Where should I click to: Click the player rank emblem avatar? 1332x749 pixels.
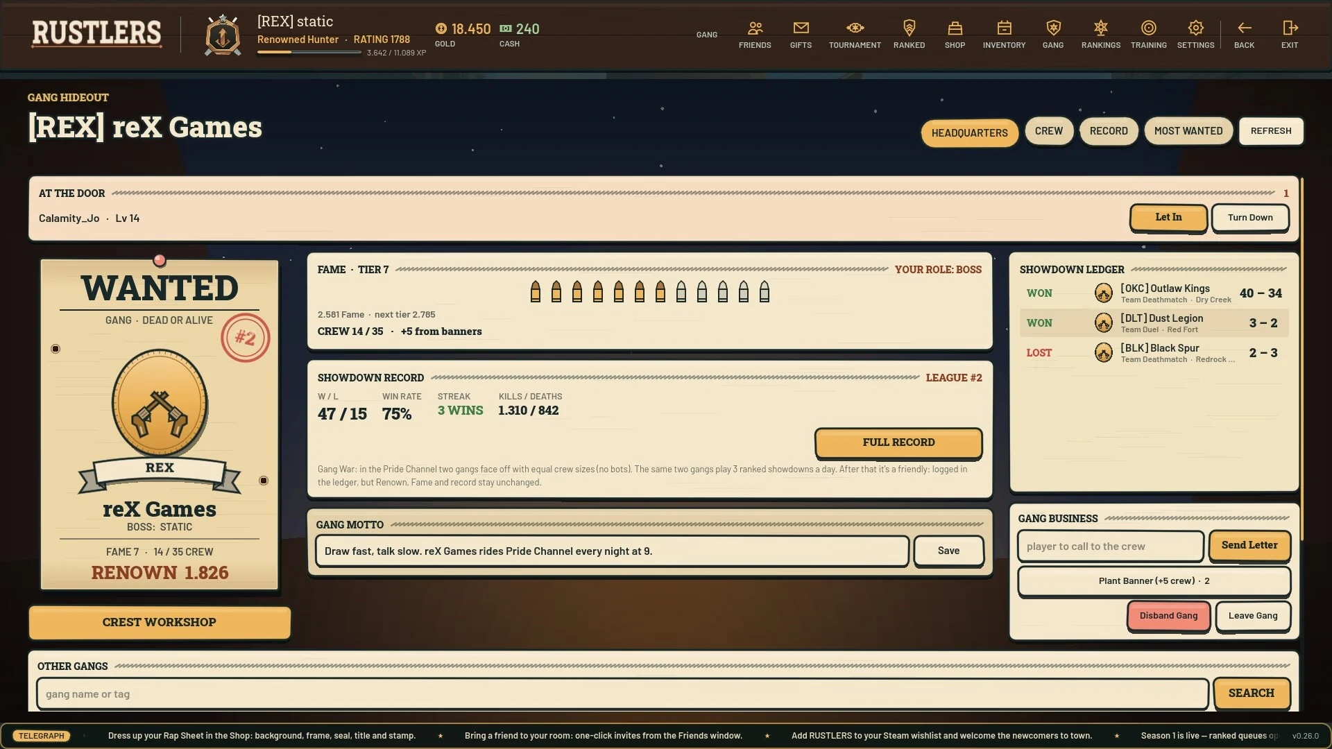pos(223,35)
